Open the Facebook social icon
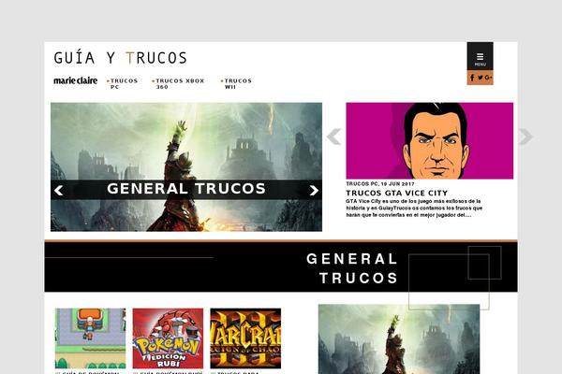The image size is (562, 374). click(x=472, y=78)
